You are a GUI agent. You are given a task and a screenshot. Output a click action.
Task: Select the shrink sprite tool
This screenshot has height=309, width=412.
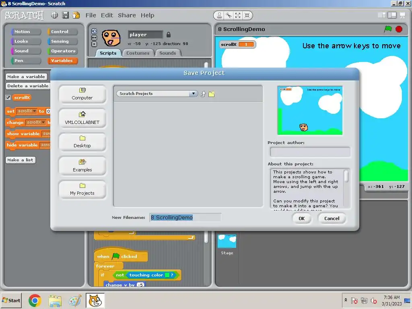click(x=247, y=16)
